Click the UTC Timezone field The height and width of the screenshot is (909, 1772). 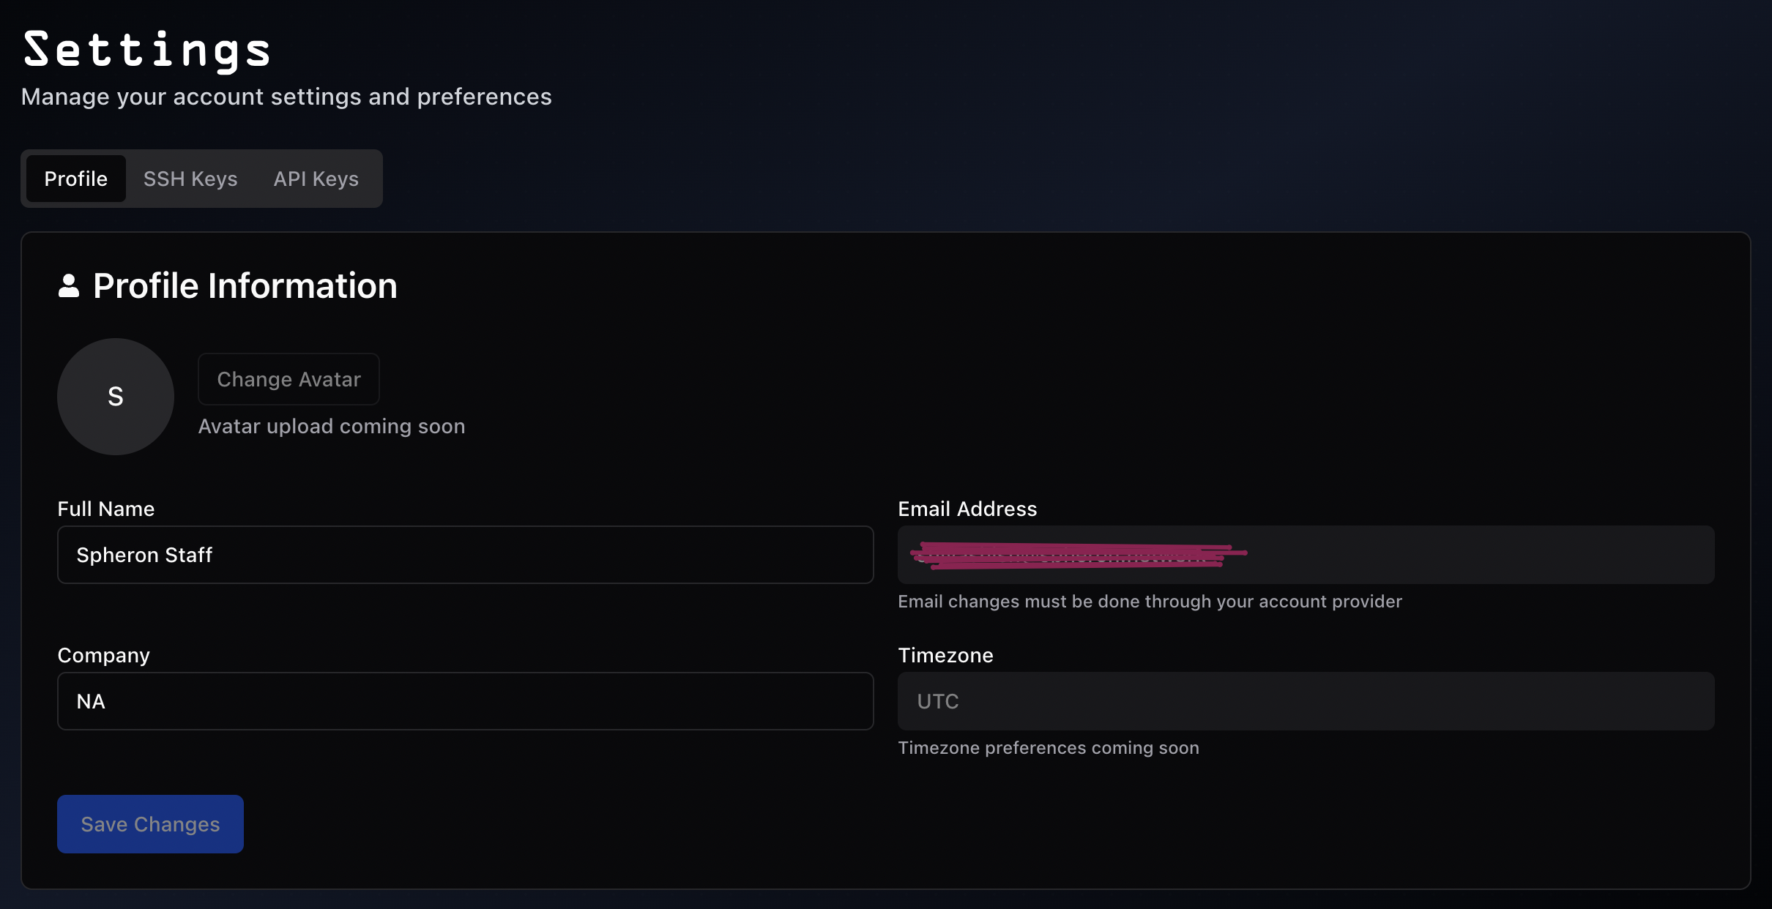click(x=1305, y=700)
